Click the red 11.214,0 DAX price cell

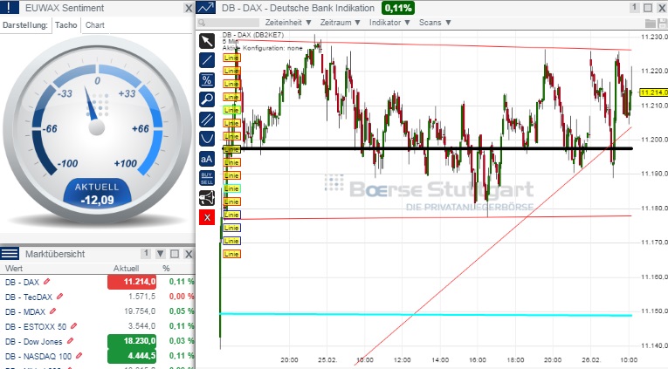click(x=132, y=282)
